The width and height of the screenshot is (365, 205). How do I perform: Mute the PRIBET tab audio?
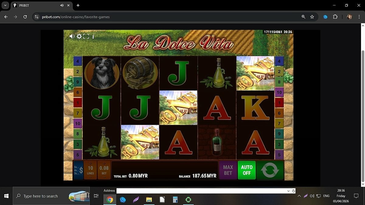62,5
